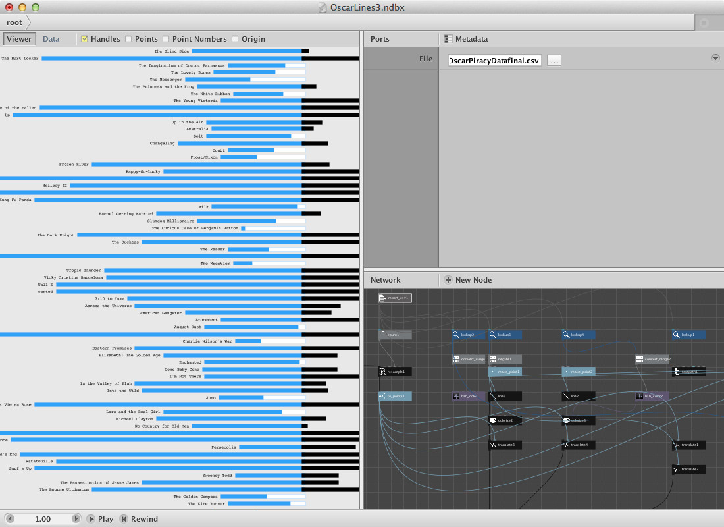Select the translate3 node
Image resolution: width=724 pixels, height=527 pixels.
[x=505, y=445]
